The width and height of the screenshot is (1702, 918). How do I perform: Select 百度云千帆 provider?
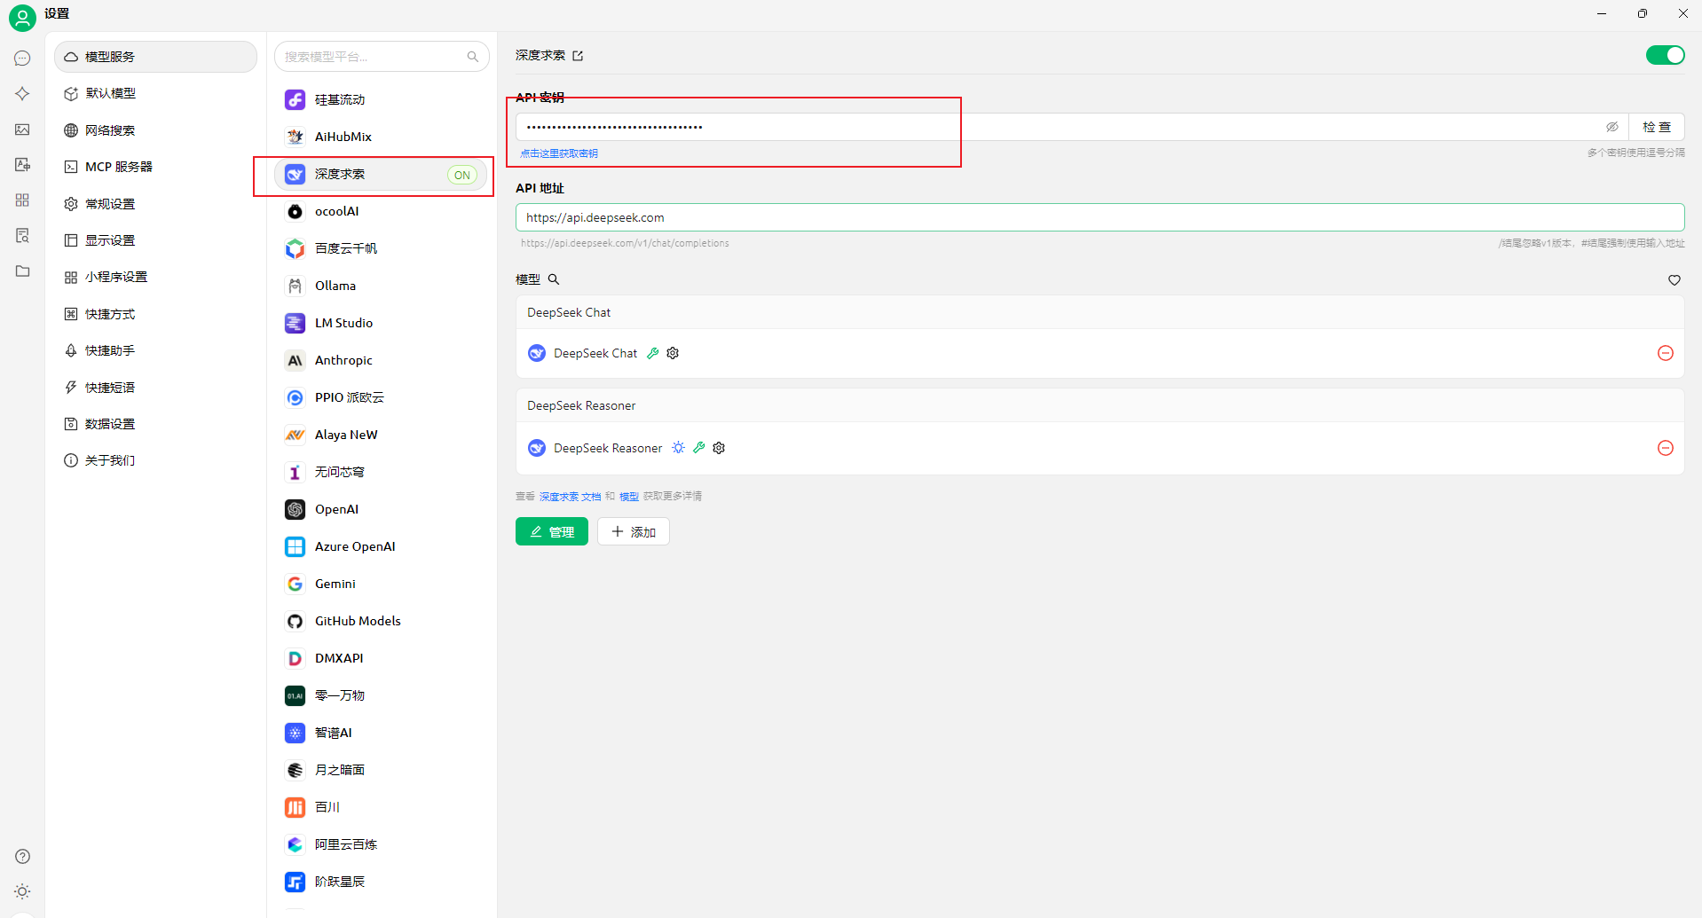point(381,248)
